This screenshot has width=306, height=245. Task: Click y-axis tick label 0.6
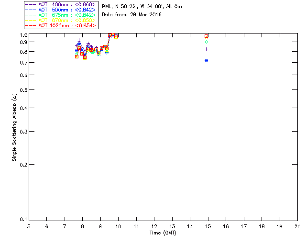click(23, 75)
